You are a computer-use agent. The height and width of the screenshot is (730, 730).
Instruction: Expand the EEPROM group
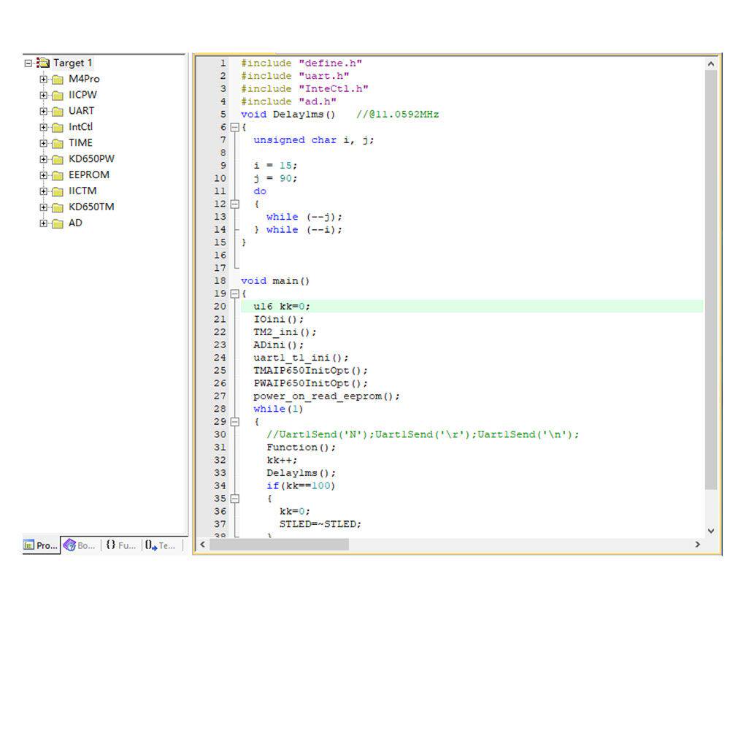[43, 175]
